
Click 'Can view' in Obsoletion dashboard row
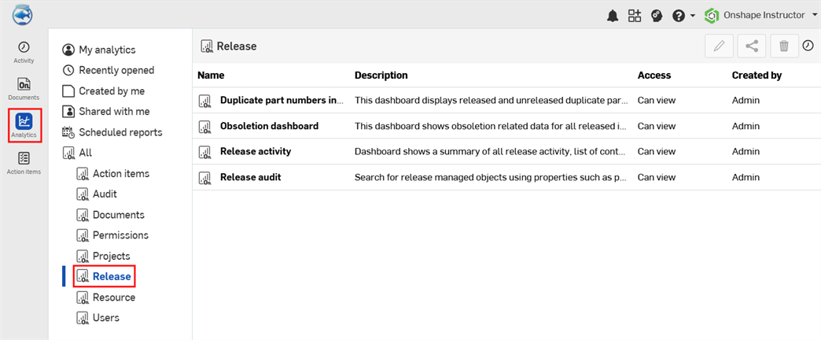pos(656,126)
